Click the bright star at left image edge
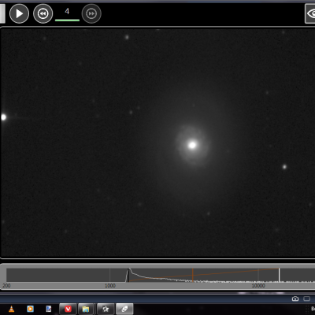 pyautogui.click(x=3, y=117)
